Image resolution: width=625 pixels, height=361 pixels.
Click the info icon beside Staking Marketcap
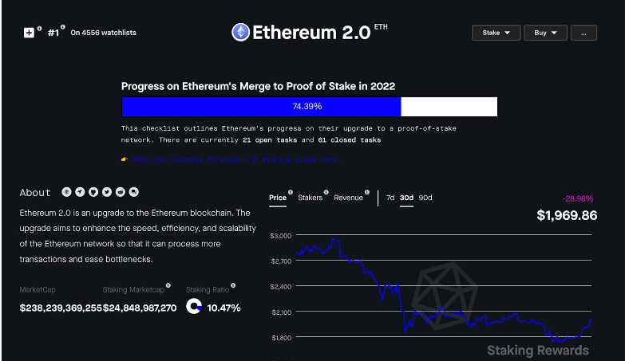[x=168, y=285]
